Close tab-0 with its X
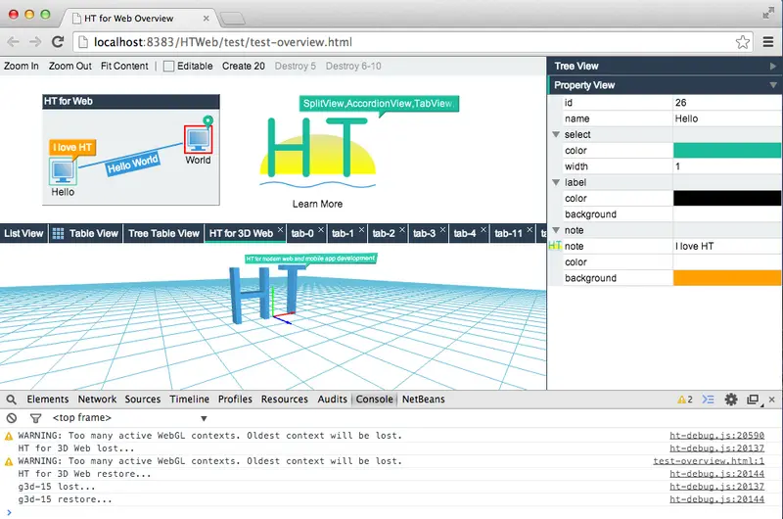This screenshot has width=783, height=519. (321, 229)
